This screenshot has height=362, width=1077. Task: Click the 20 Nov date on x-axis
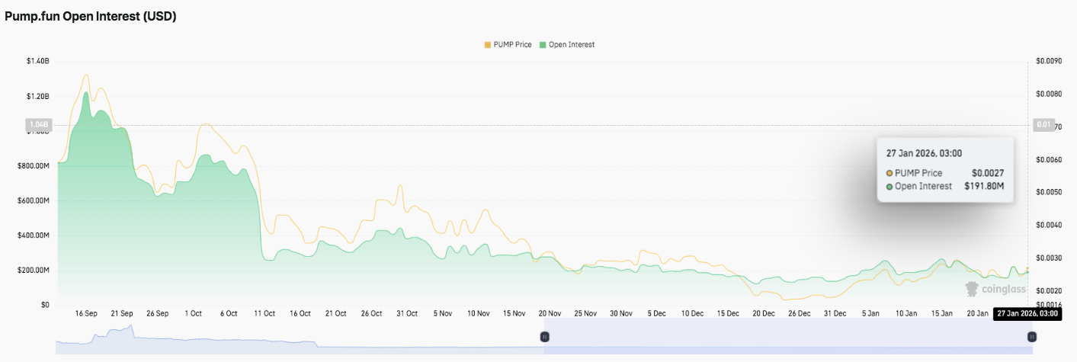pos(550,313)
